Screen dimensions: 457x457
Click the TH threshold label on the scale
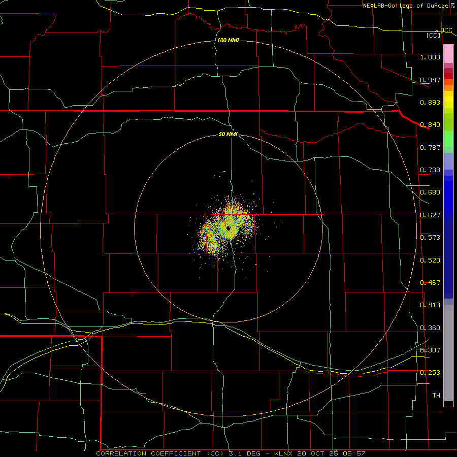436,396
